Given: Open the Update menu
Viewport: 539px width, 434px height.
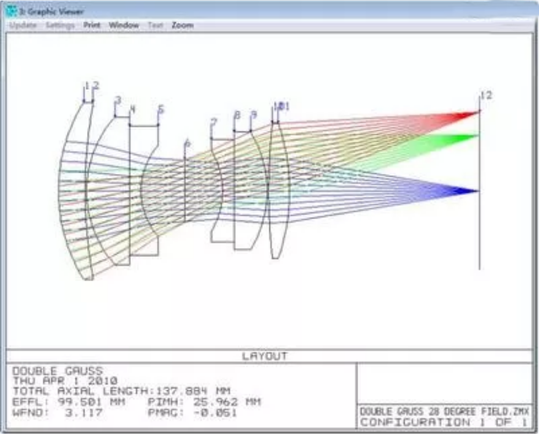Looking at the screenshot, I should 23,26.
